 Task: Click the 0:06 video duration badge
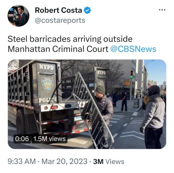pyautogui.click(x=22, y=139)
